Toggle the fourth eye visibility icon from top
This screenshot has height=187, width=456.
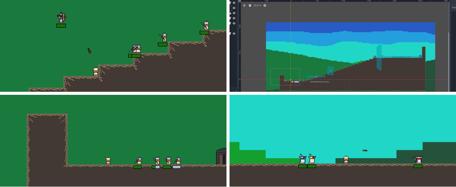[x=234, y=18]
